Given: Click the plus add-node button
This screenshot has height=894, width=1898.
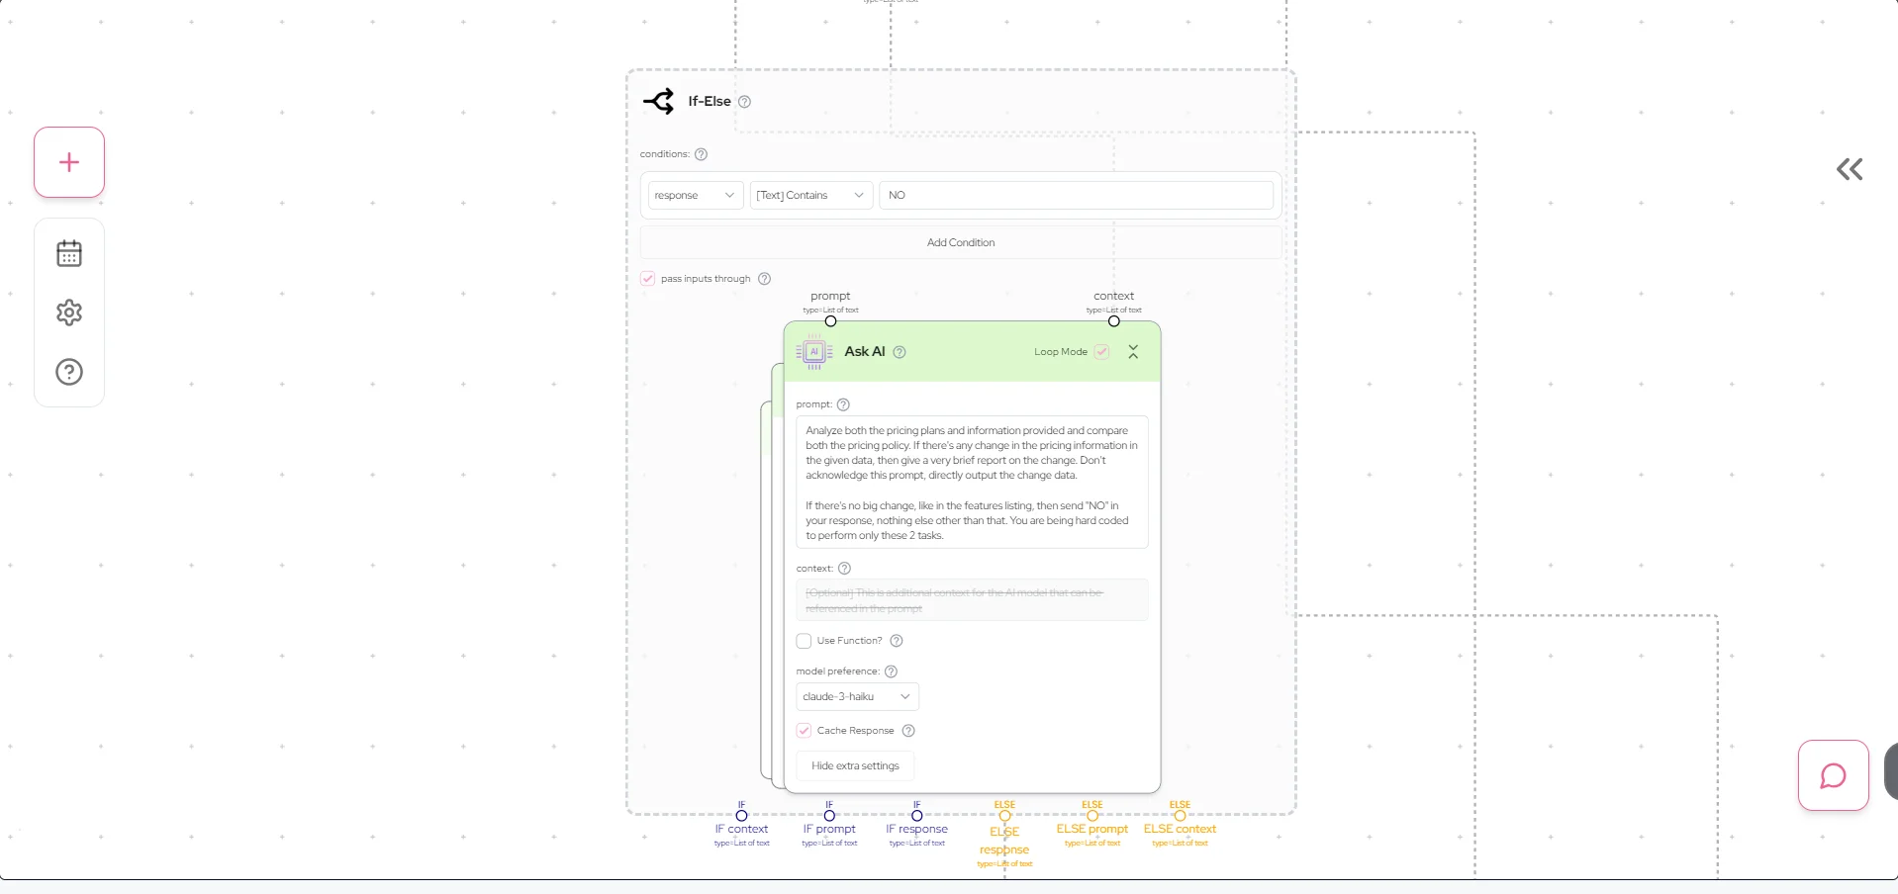Looking at the screenshot, I should [69, 162].
